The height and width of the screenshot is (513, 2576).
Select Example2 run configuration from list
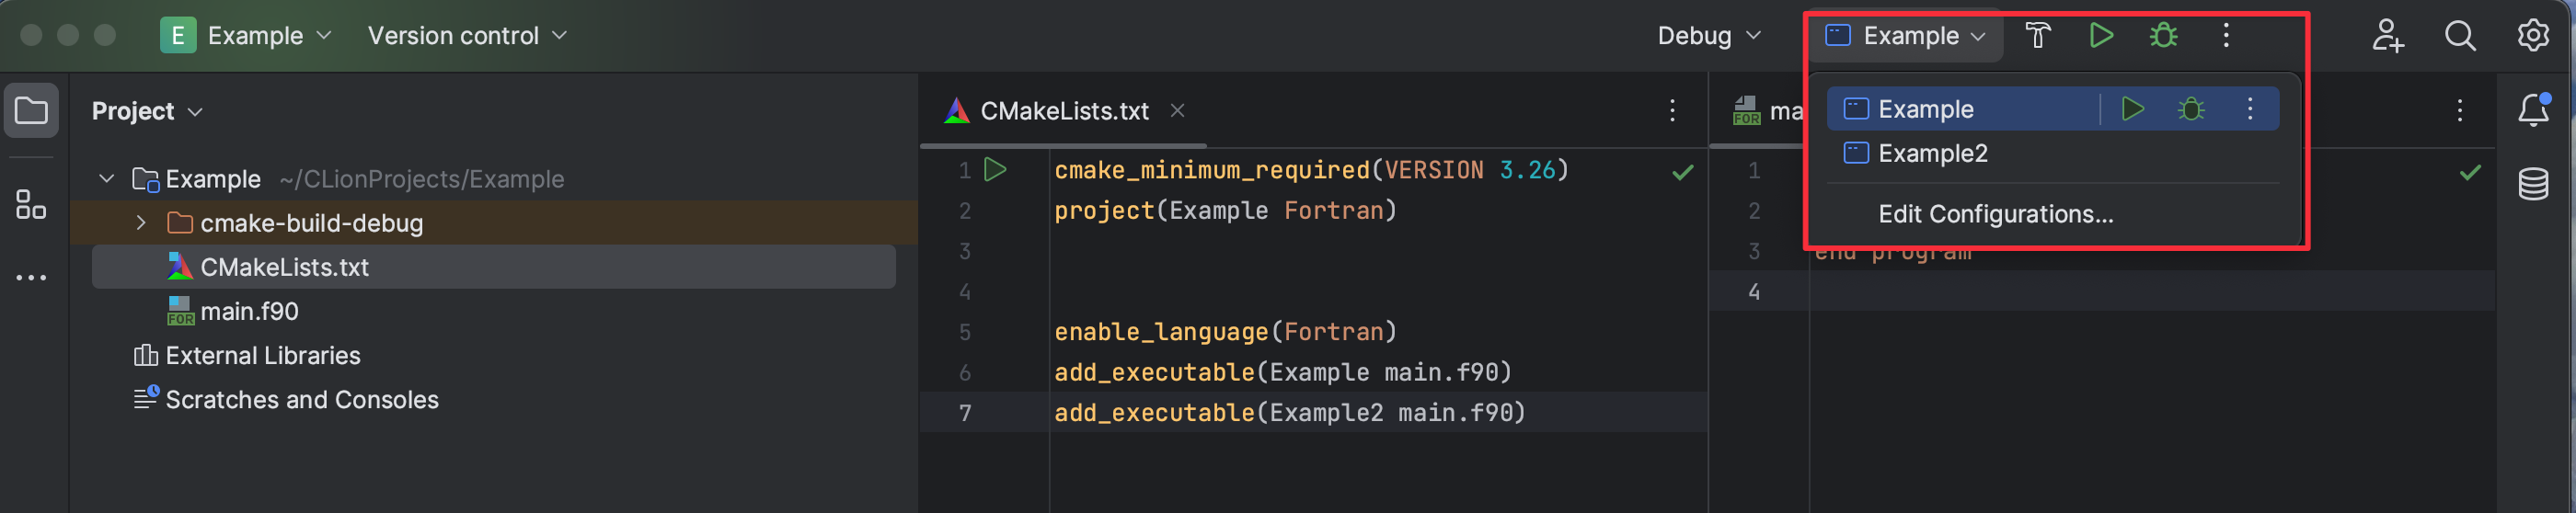[1931, 153]
